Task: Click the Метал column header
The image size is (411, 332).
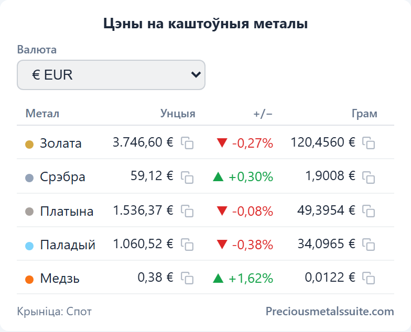Action: 42,114
